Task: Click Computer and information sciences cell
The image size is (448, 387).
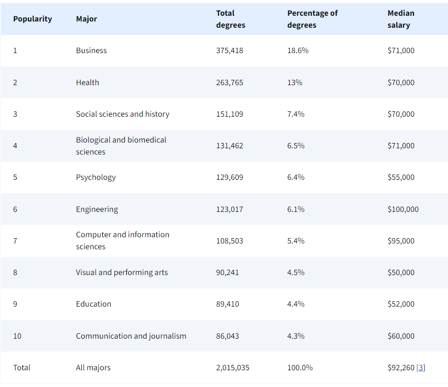Action: click(122, 241)
